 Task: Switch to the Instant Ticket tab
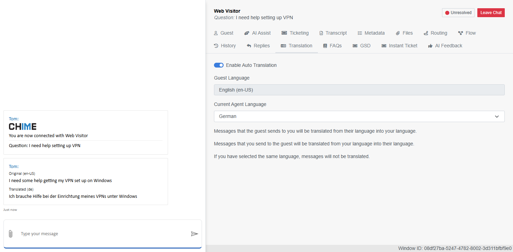[x=399, y=46]
